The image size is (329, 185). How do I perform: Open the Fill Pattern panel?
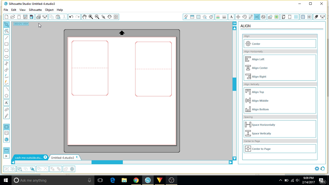pos(198,17)
